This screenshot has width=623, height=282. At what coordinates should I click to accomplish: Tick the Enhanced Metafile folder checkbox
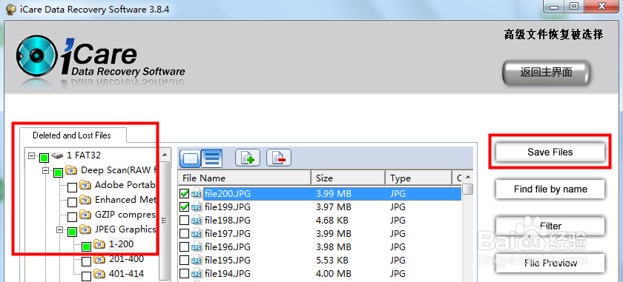72,202
